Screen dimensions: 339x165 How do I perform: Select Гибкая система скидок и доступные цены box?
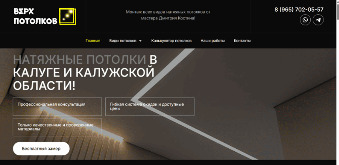point(149,107)
